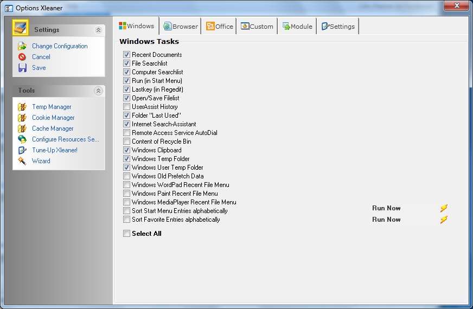Check Sort Start Menu Entries alphabetically

point(127,211)
